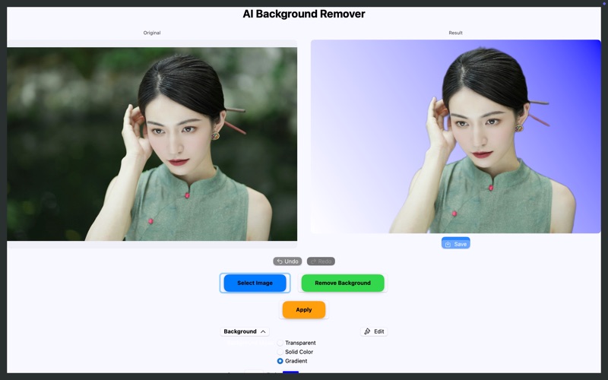Image resolution: width=608 pixels, height=380 pixels.
Task: Click the chevron arrow beside Background
Action: pos(263,331)
